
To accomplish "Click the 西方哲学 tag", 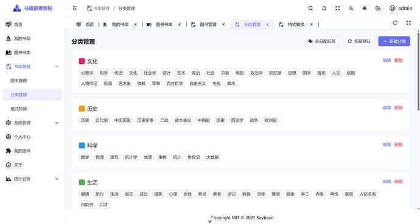I will point(175,84).
